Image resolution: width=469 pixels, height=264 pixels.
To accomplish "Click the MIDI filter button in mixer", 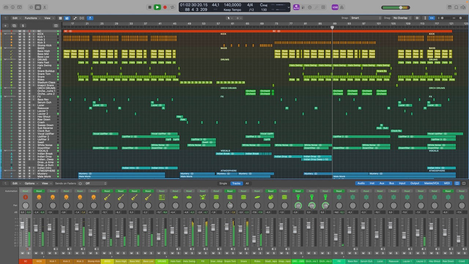I will (x=447, y=183).
